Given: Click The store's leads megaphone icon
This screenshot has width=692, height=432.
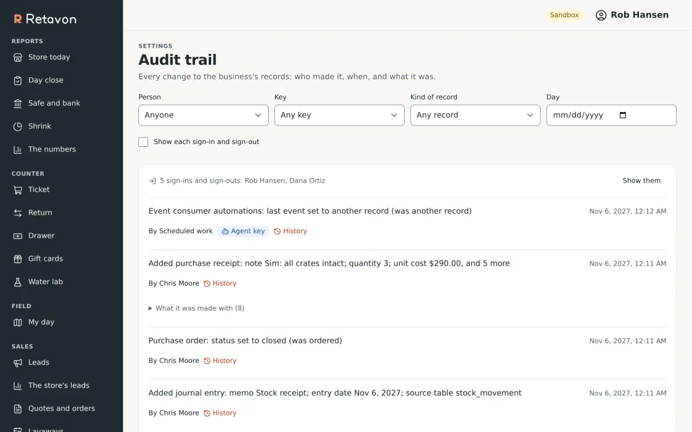Looking at the screenshot, I should click(x=18, y=385).
